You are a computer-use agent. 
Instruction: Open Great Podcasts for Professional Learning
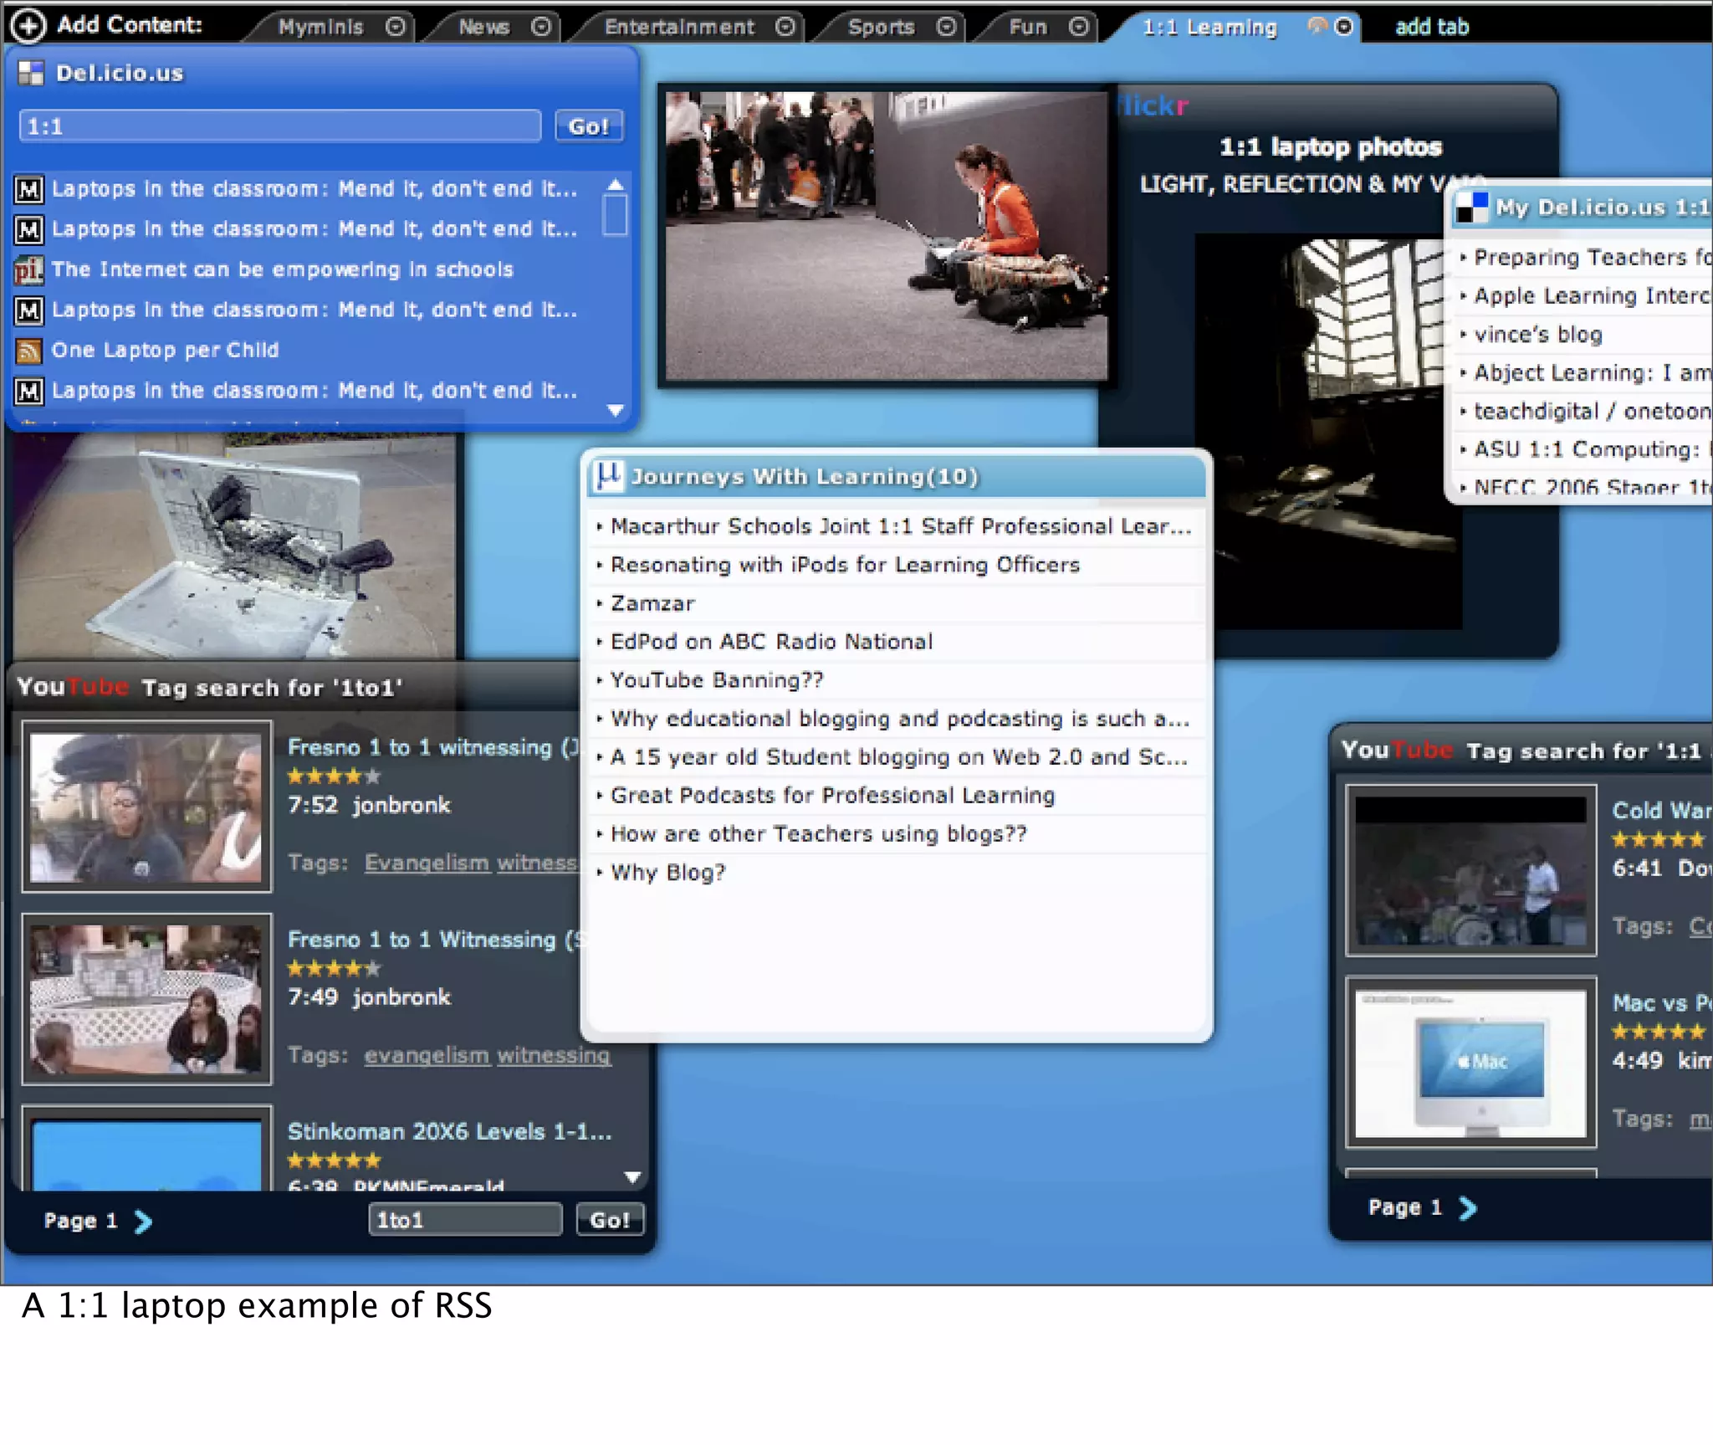[832, 796]
